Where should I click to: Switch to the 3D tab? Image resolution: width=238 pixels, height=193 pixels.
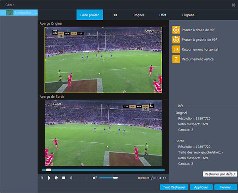[x=115, y=15]
